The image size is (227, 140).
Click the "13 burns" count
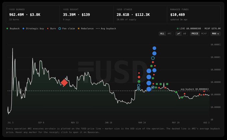(14, 20)
